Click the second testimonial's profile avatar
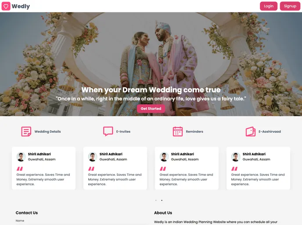302x225 pixels. (x=93, y=157)
